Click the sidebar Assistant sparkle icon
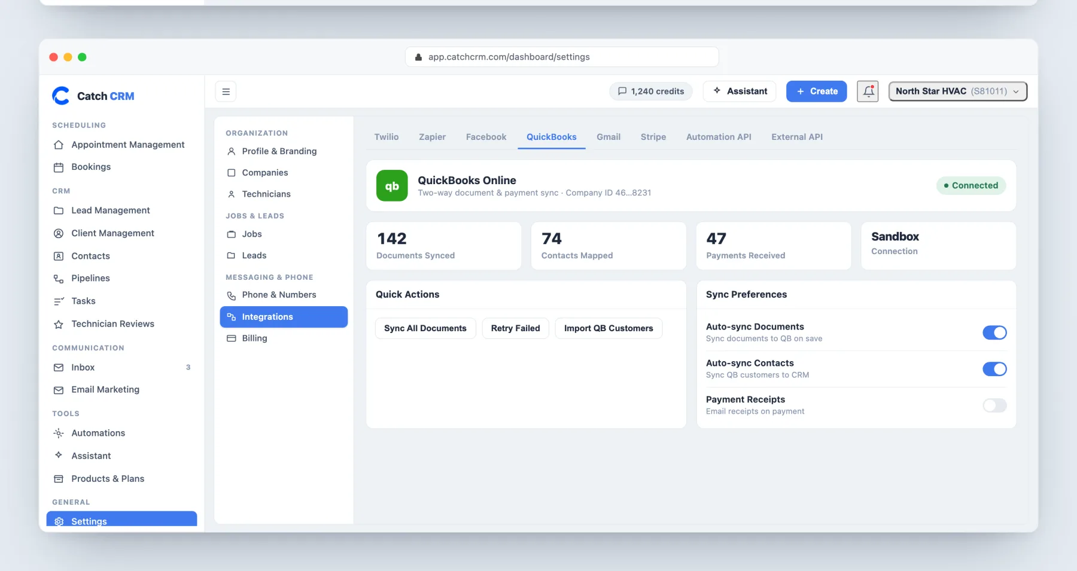 pyautogui.click(x=59, y=455)
